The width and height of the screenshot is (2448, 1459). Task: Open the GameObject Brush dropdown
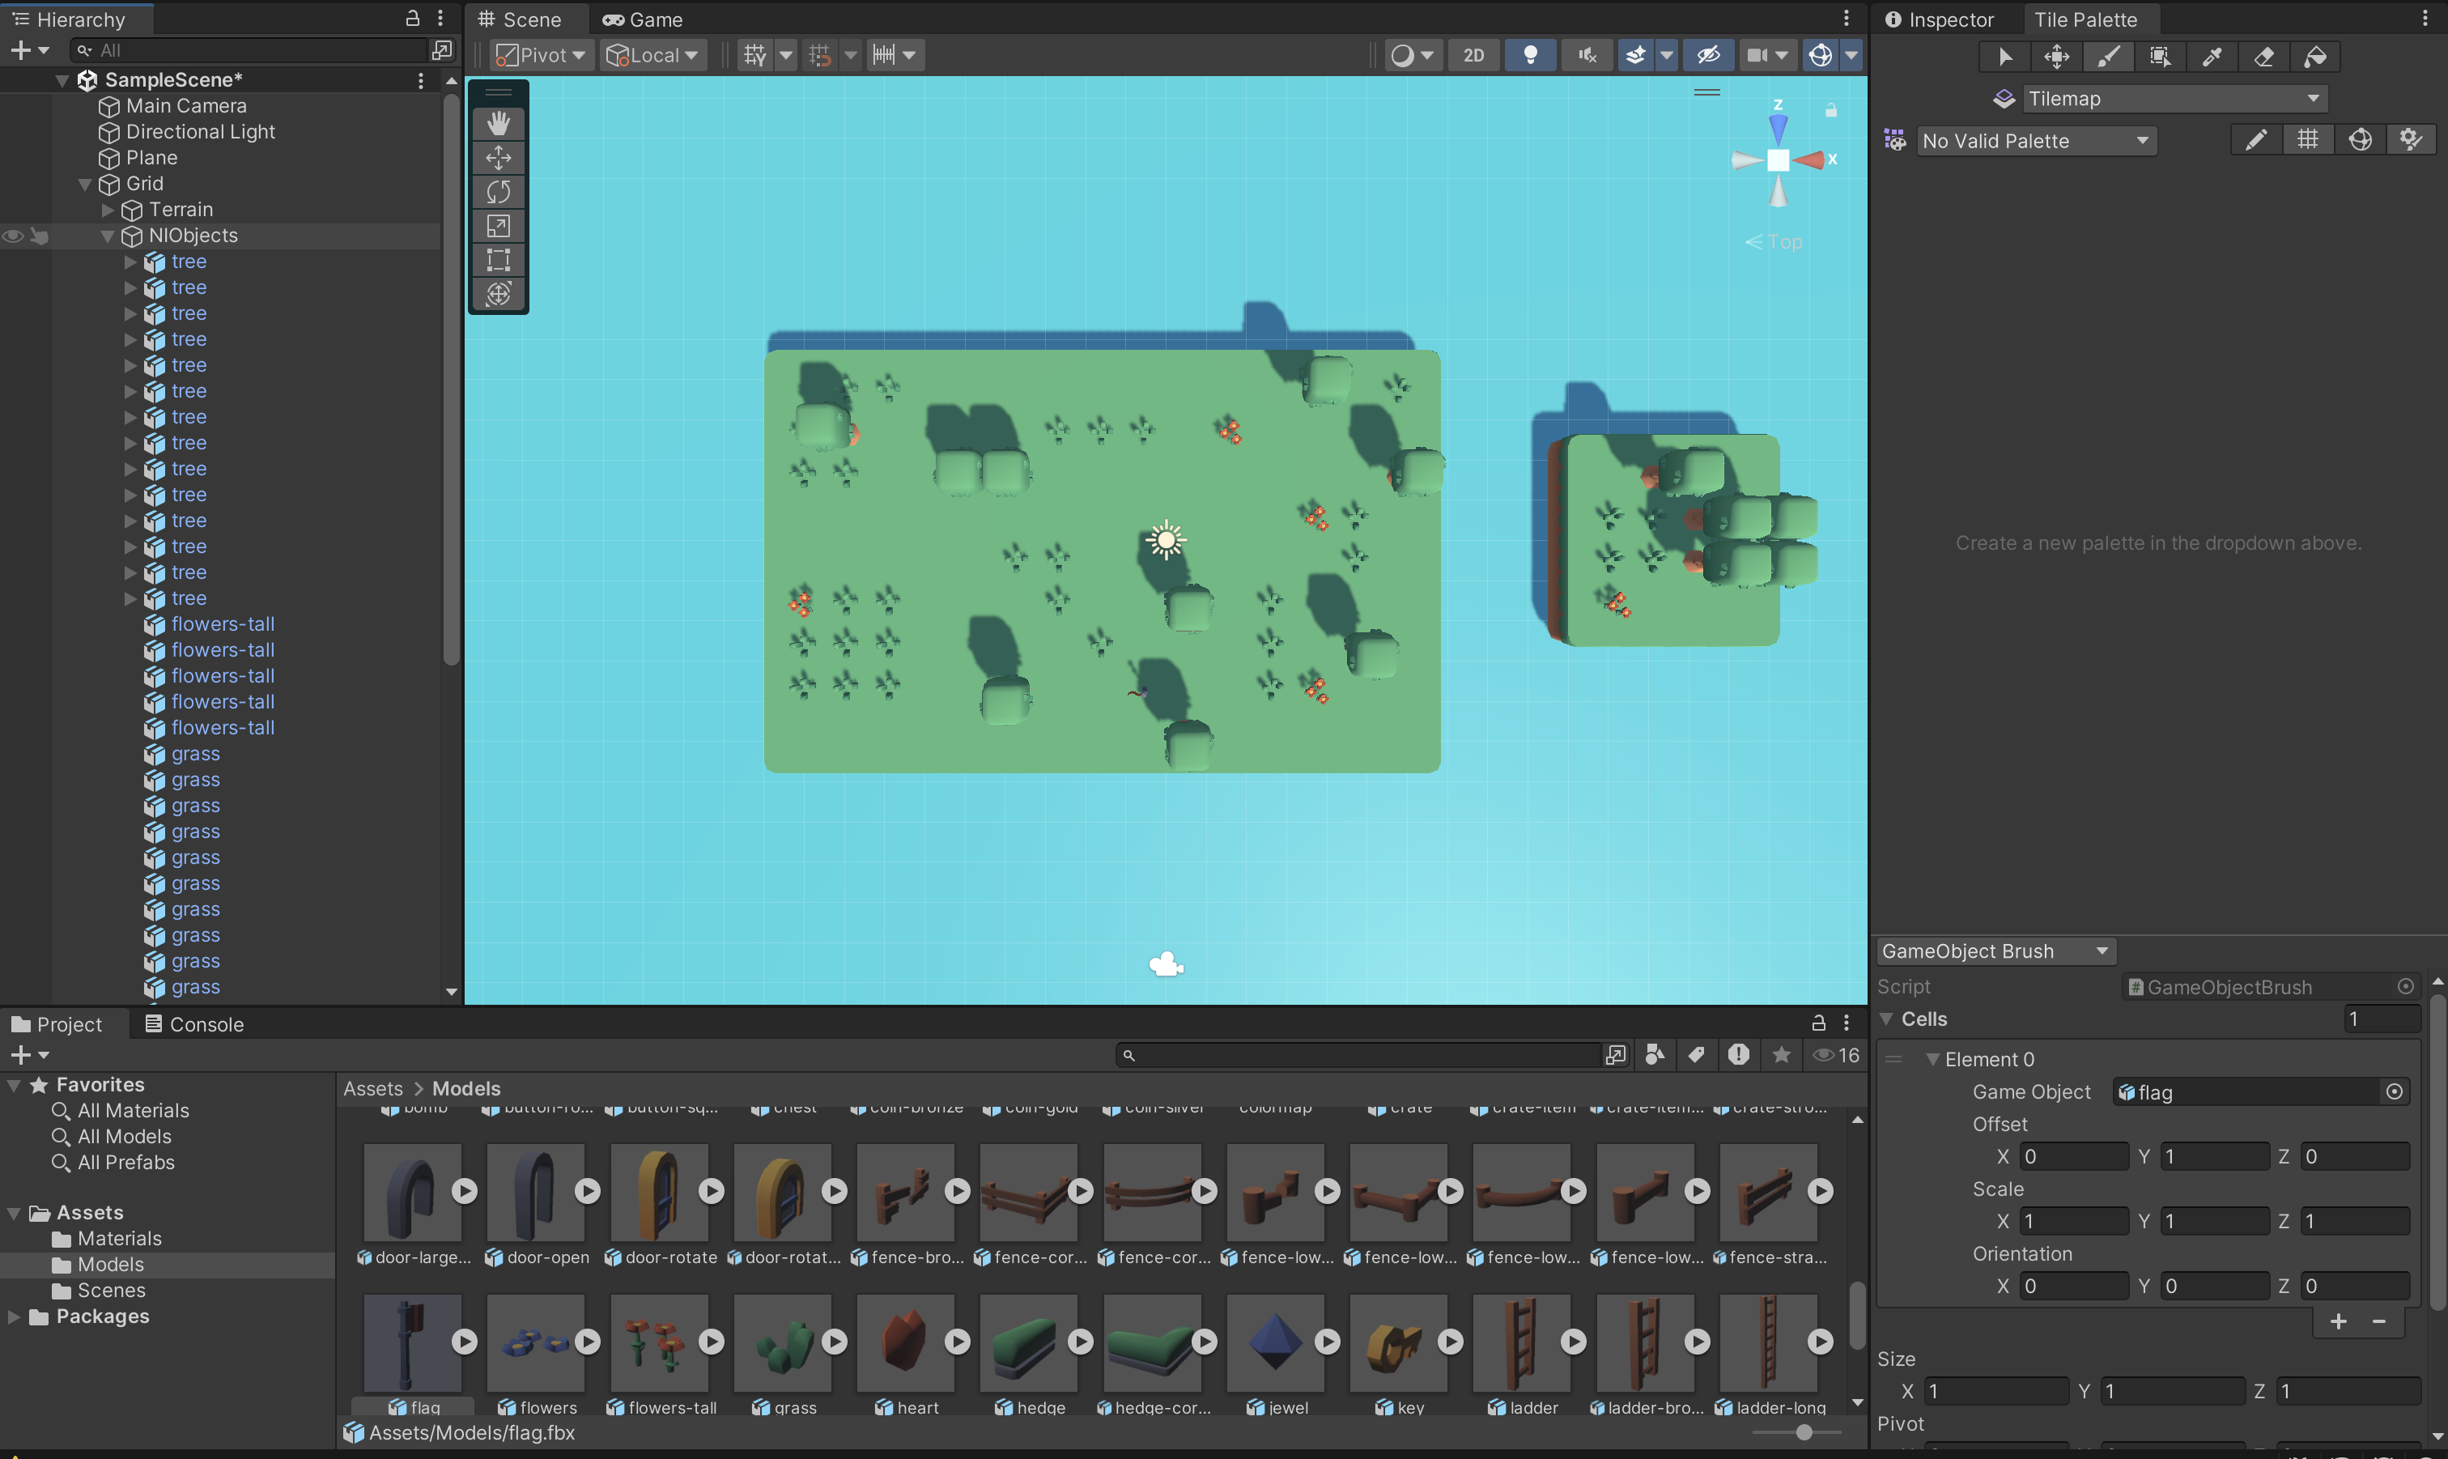[1994, 951]
